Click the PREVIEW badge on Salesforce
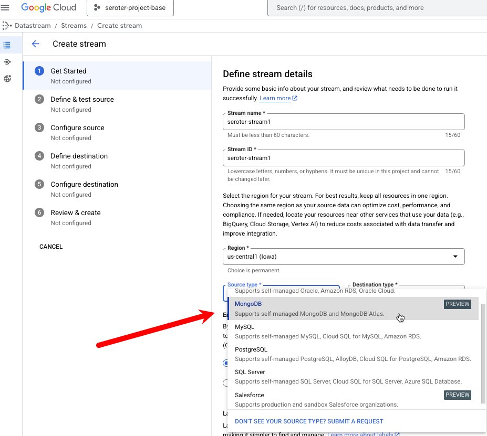 [x=457, y=395]
